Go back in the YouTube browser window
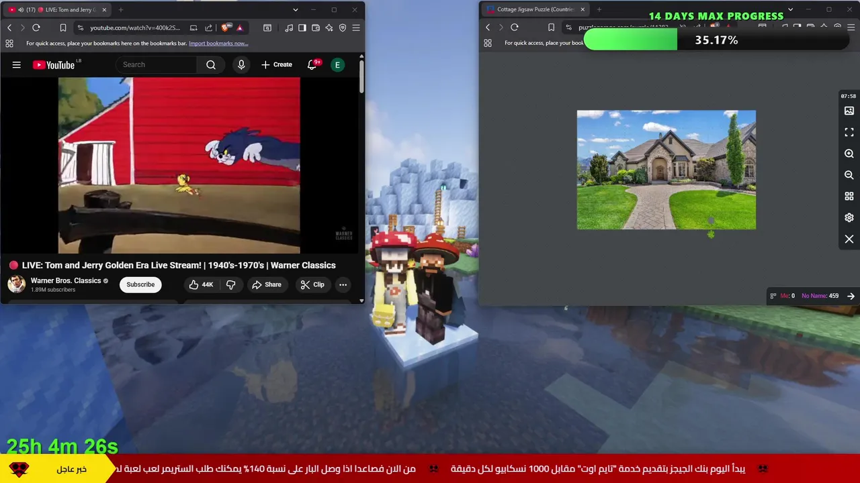860x483 pixels. 9,28
